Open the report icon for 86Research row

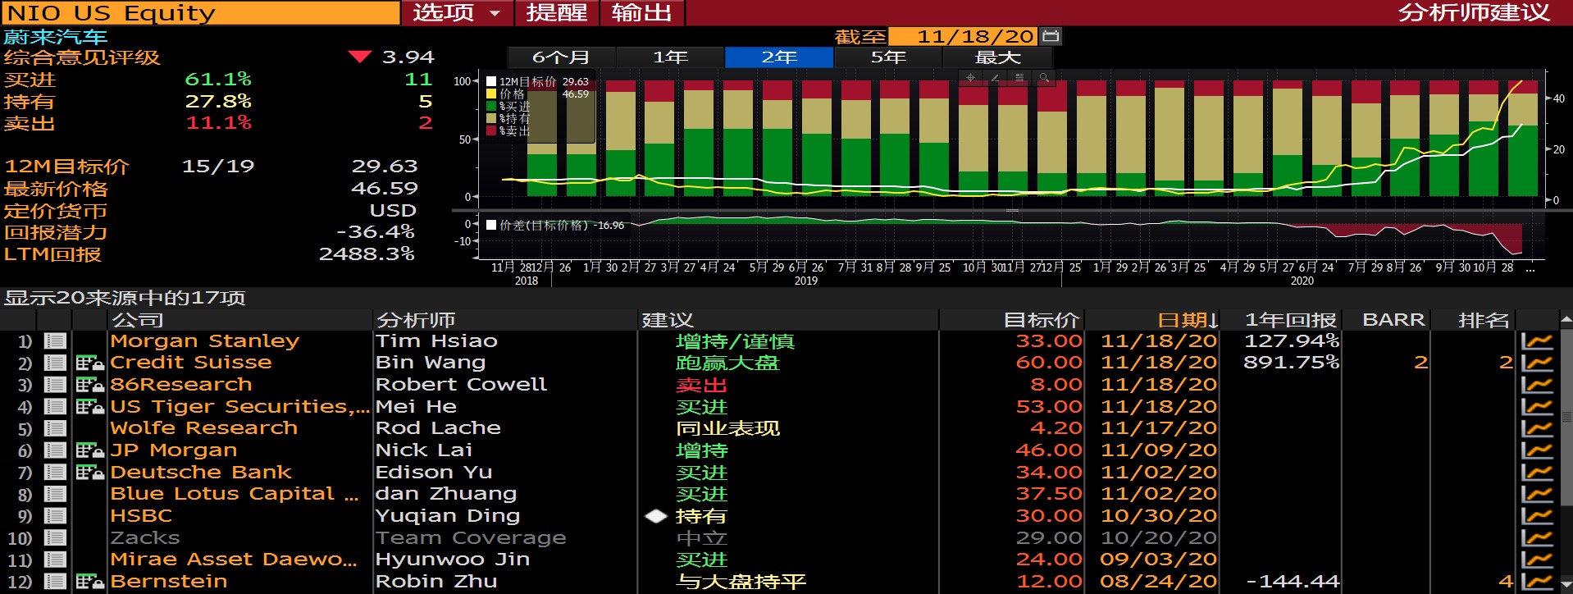55,384
